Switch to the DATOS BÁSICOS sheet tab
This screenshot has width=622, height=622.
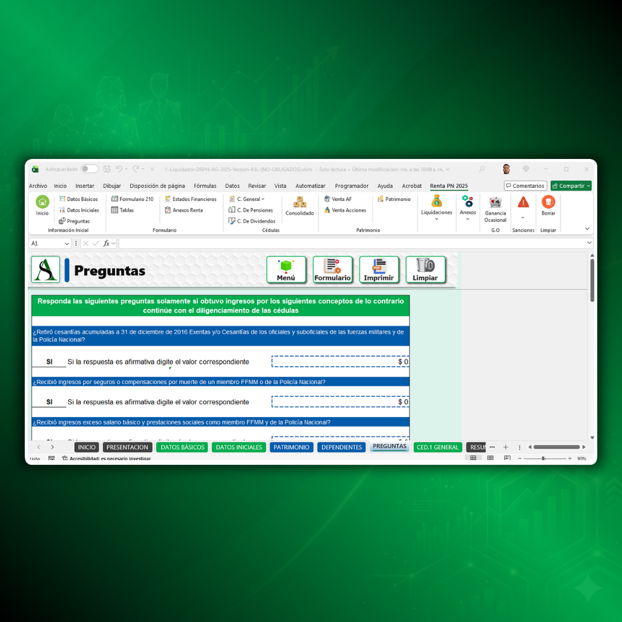pyautogui.click(x=182, y=447)
